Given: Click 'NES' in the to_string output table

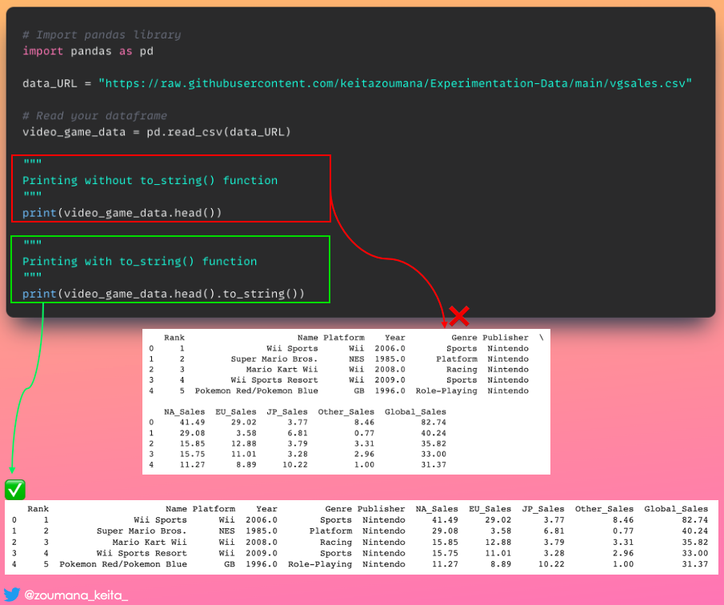Looking at the screenshot, I should pyautogui.click(x=226, y=531).
